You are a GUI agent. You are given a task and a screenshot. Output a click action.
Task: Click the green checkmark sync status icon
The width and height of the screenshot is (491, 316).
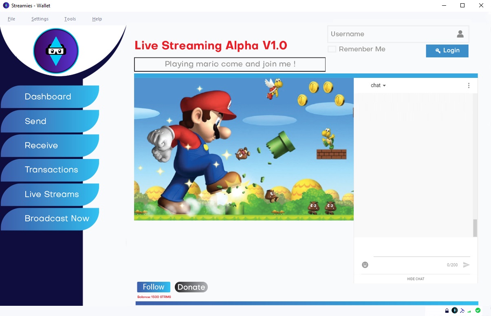click(478, 310)
